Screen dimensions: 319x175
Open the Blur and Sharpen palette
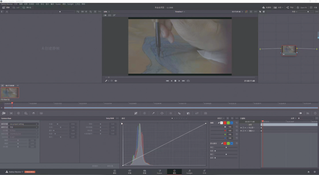click(x=179, y=113)
